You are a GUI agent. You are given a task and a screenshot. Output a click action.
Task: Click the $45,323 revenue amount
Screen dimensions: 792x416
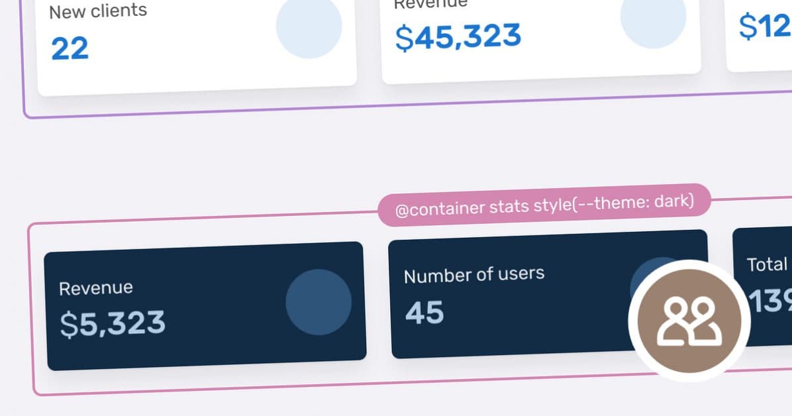(458, 36)
